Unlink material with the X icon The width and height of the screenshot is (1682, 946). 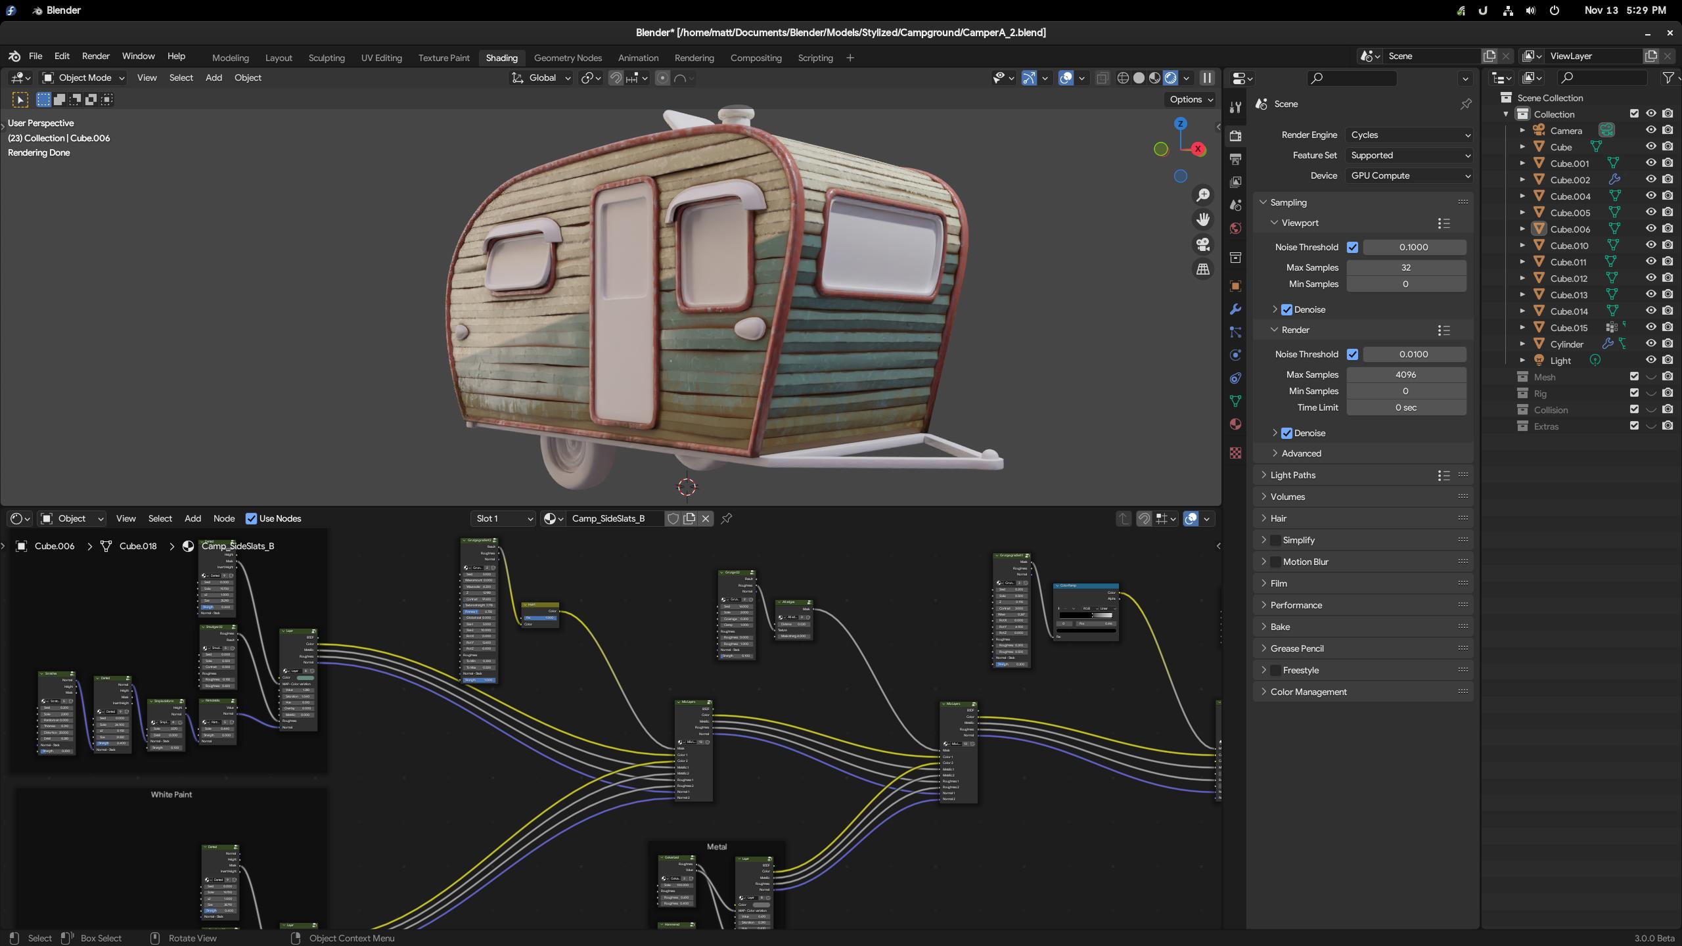point(706,518)
